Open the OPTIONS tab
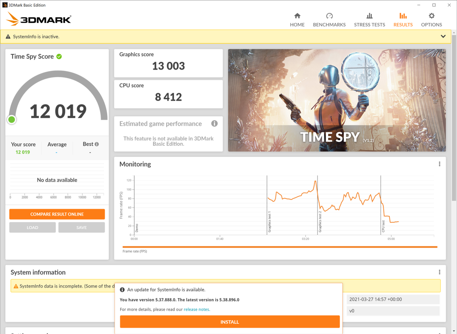The width and height of the screenshot is (457, 334). pos(432,20)
